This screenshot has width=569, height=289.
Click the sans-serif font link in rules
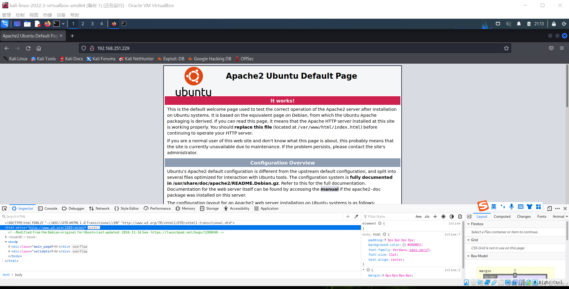point(419,250)
